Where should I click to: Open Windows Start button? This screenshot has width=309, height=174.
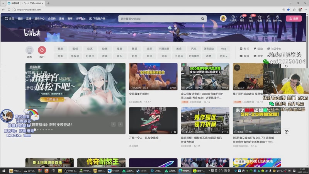3,171
